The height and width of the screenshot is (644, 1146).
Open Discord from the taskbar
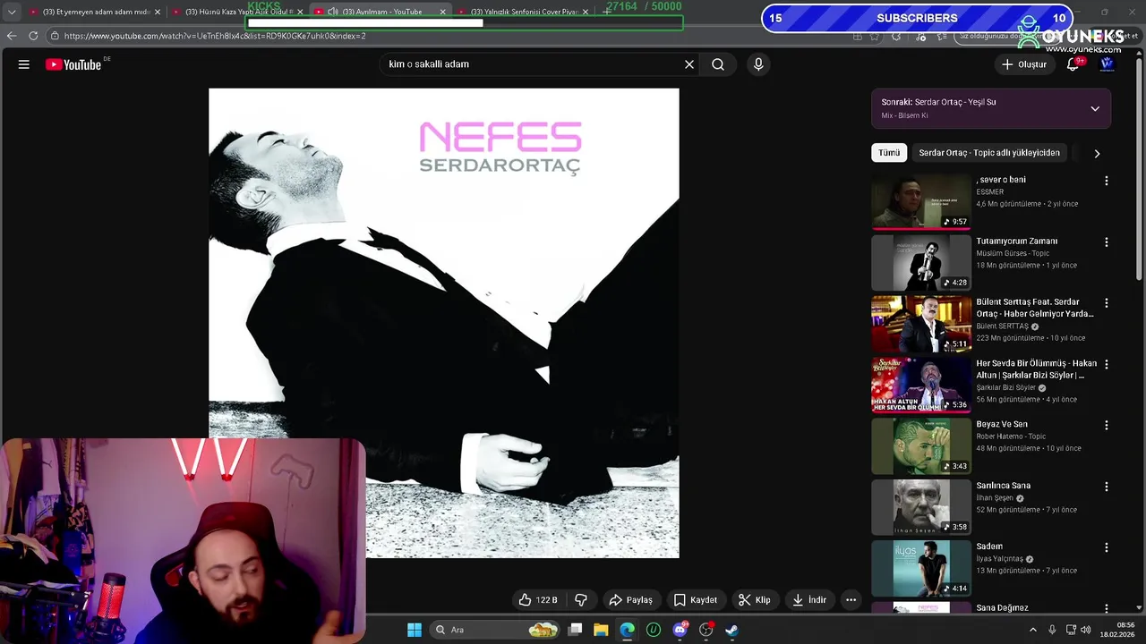[x=680, y=630]
